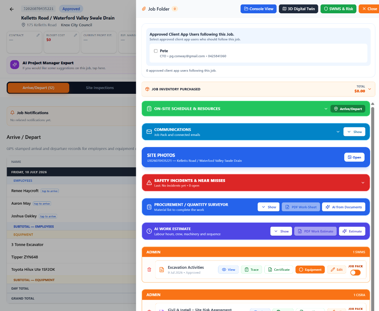379x311 pixels.
Task: Expand the Job Inventory Purchased section chevron
Action: point(370,89)
